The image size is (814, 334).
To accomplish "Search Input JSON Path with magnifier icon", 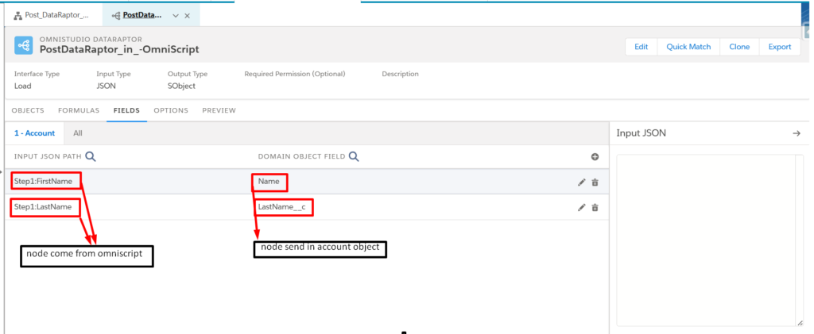I will [x=91, y=156].
